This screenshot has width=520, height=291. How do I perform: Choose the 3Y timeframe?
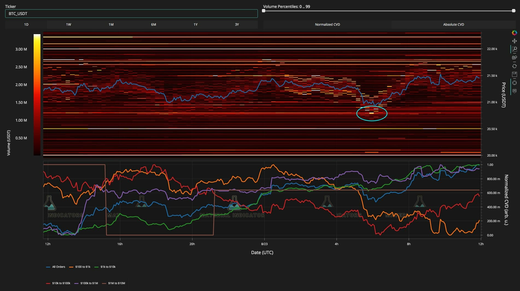237,25
